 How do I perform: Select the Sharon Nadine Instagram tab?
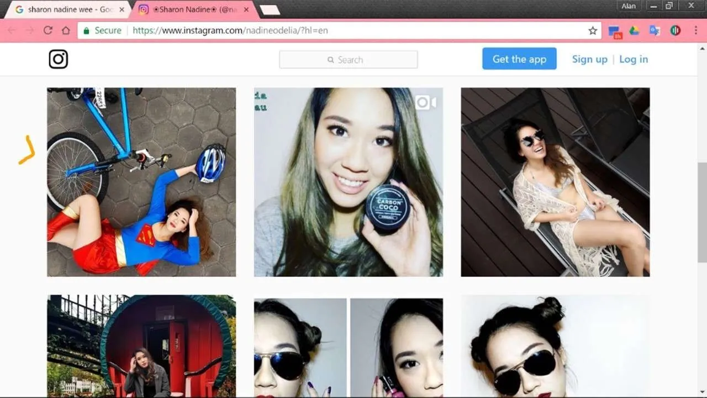tap(192, 9)
